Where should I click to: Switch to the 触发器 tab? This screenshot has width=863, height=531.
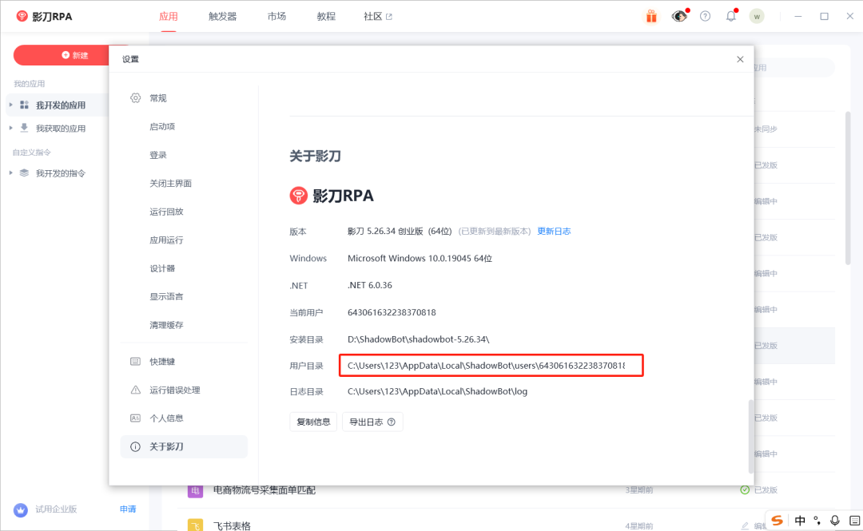click(x=222, y=17)
